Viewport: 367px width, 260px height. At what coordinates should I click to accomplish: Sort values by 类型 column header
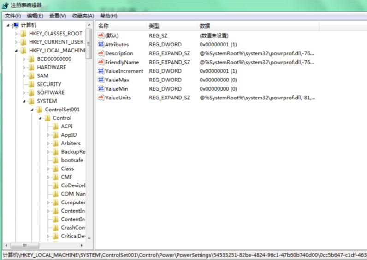(172, 26)
